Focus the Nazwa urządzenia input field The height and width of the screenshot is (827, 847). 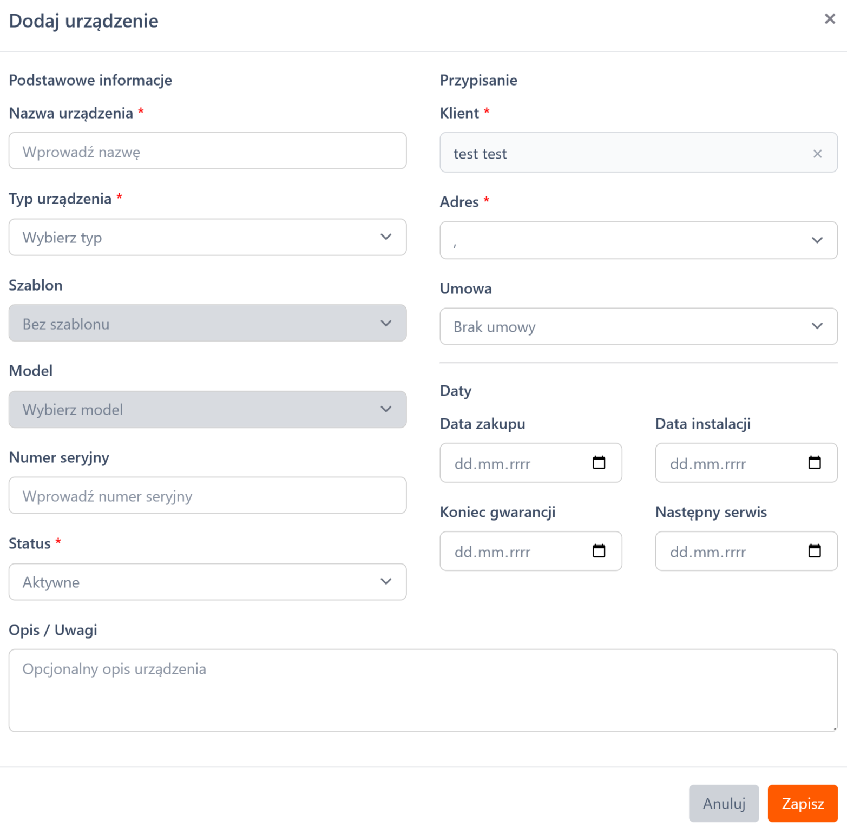(x=207, y=150)
